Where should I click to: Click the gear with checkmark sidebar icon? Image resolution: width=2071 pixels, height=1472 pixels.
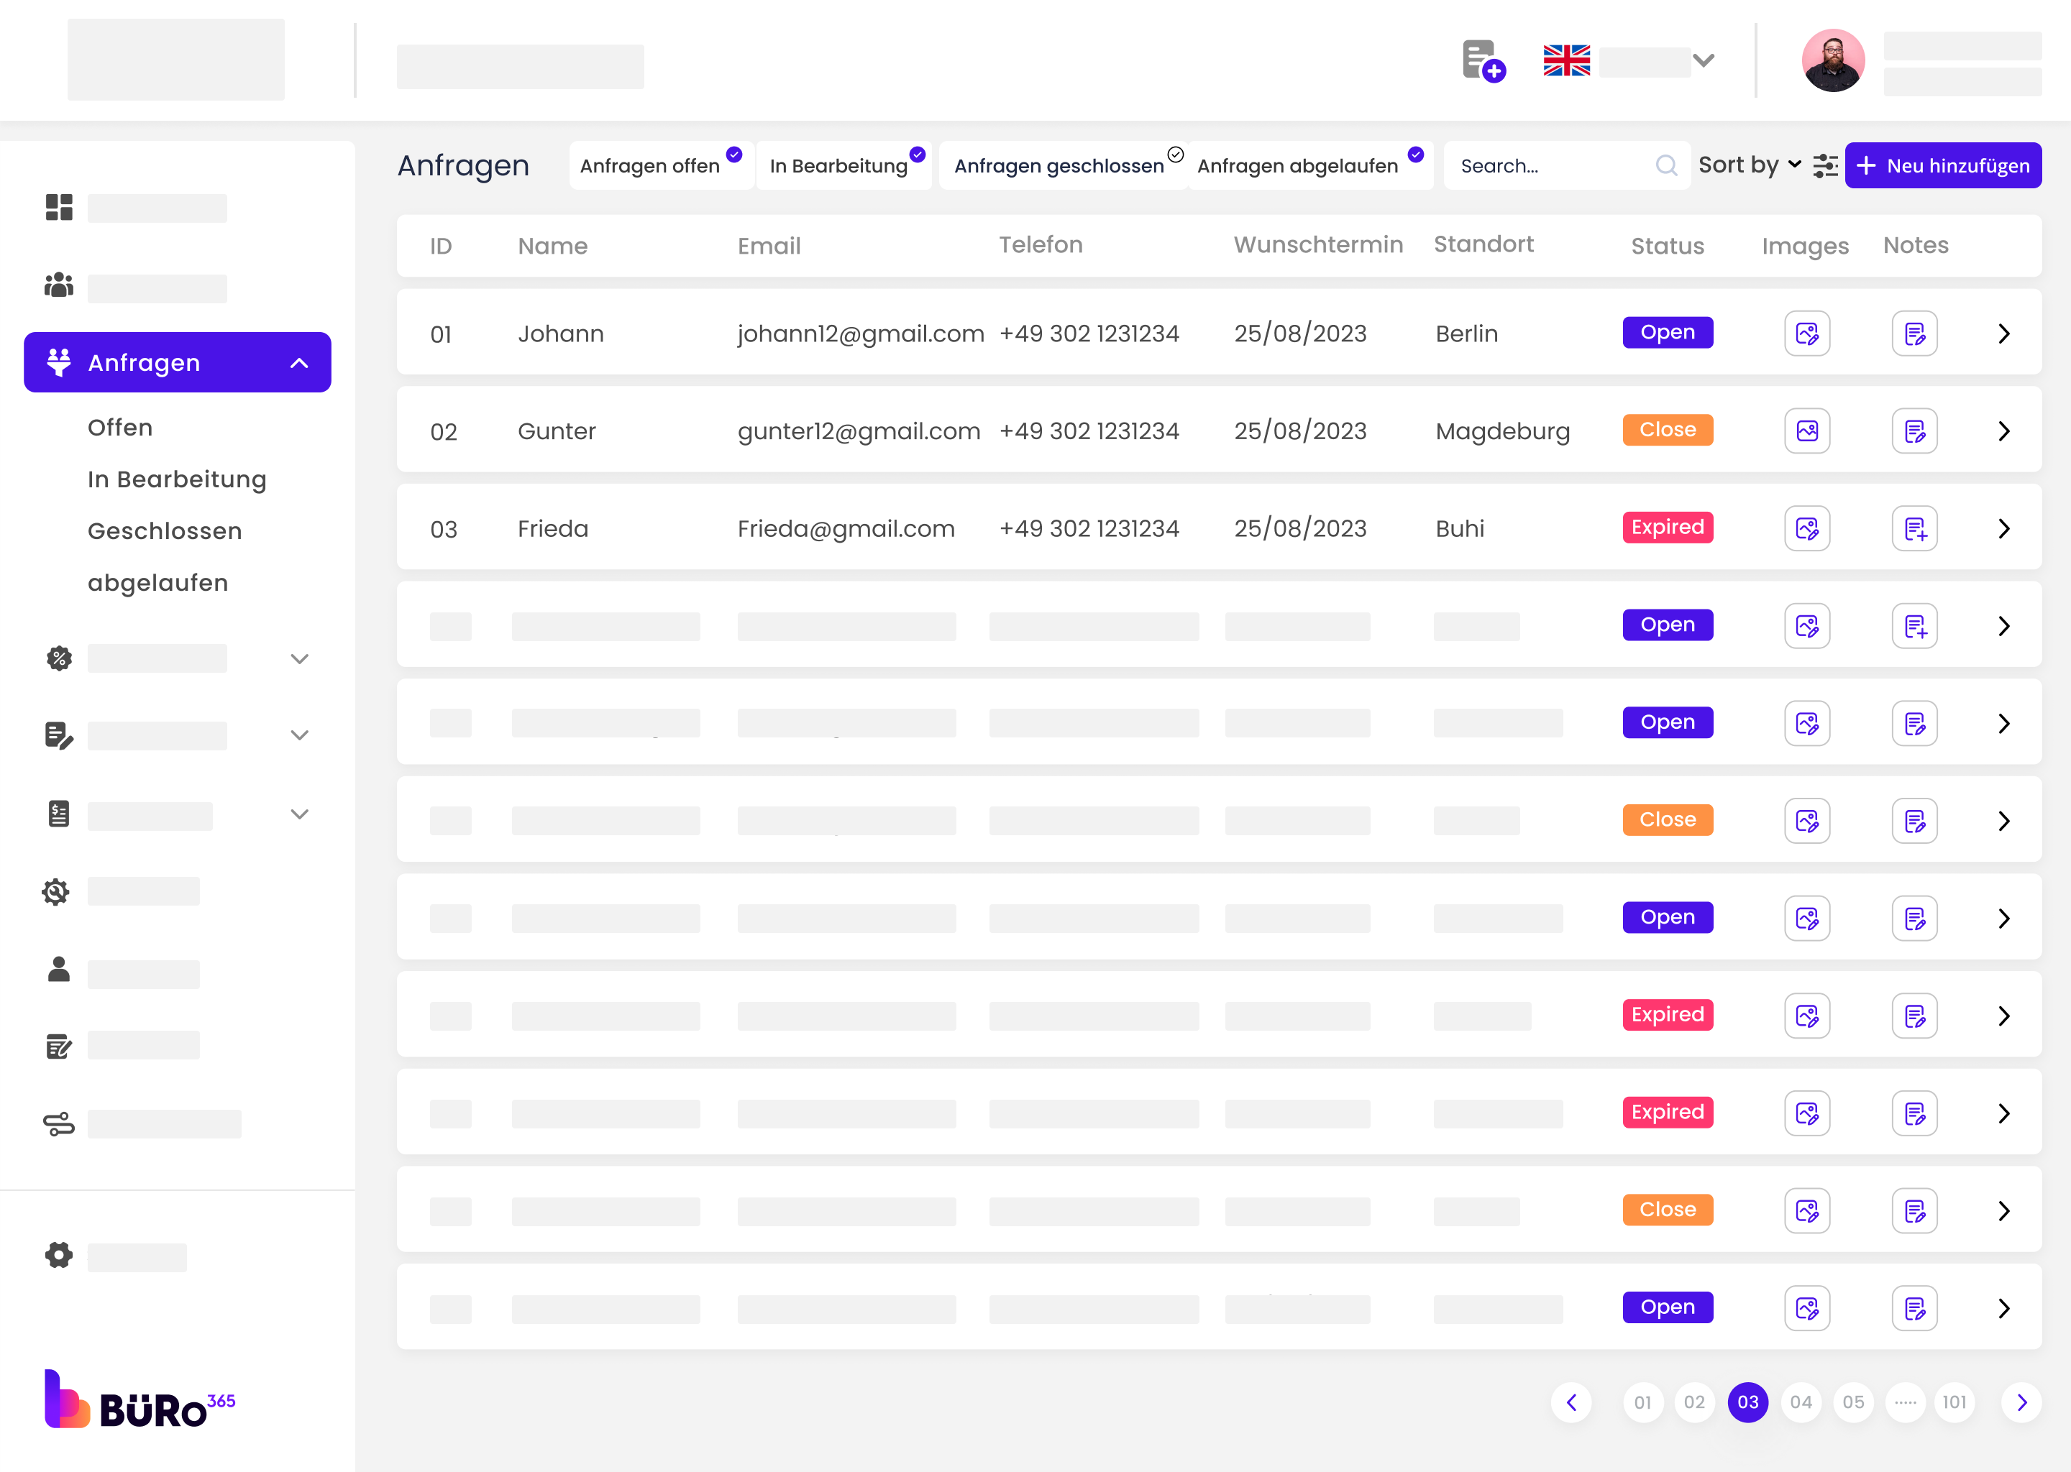tap(56, 892)
